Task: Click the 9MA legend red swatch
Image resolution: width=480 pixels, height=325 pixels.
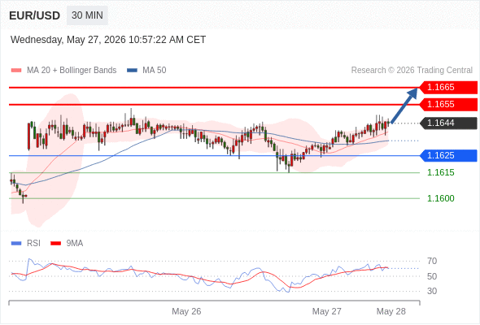Action: (x=55, y=244)
